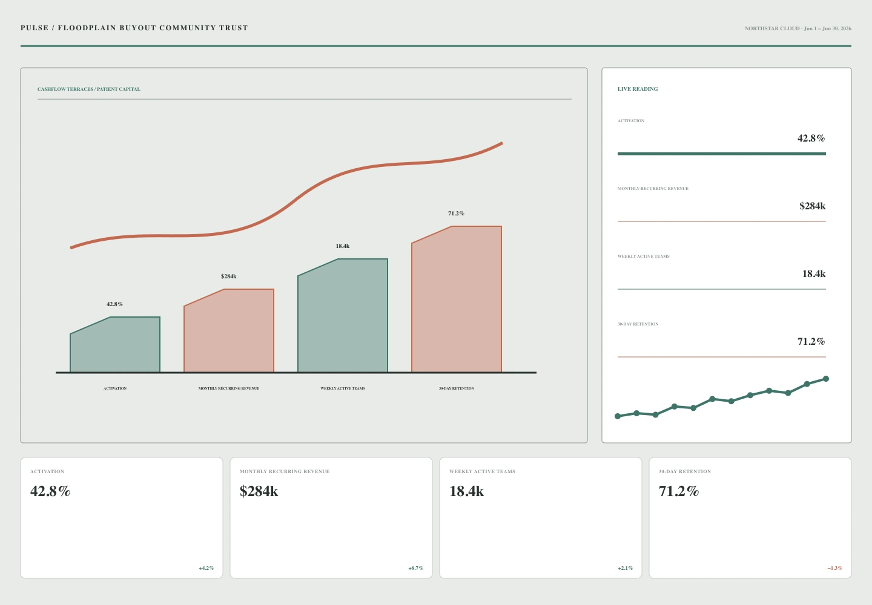Click the Weekly Active Teams bar

pos(343,316)
